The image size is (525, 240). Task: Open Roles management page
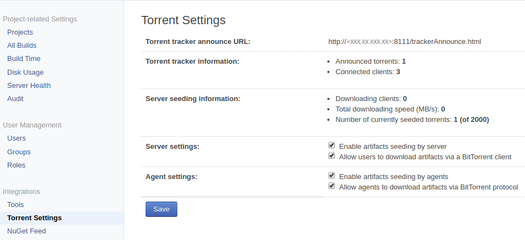tap(16, 165)
